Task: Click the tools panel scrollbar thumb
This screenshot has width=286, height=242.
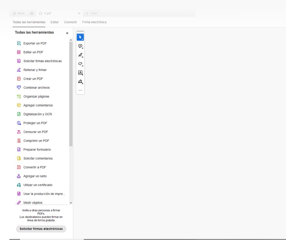Action: pyautogui.click(x=71, y=94)
